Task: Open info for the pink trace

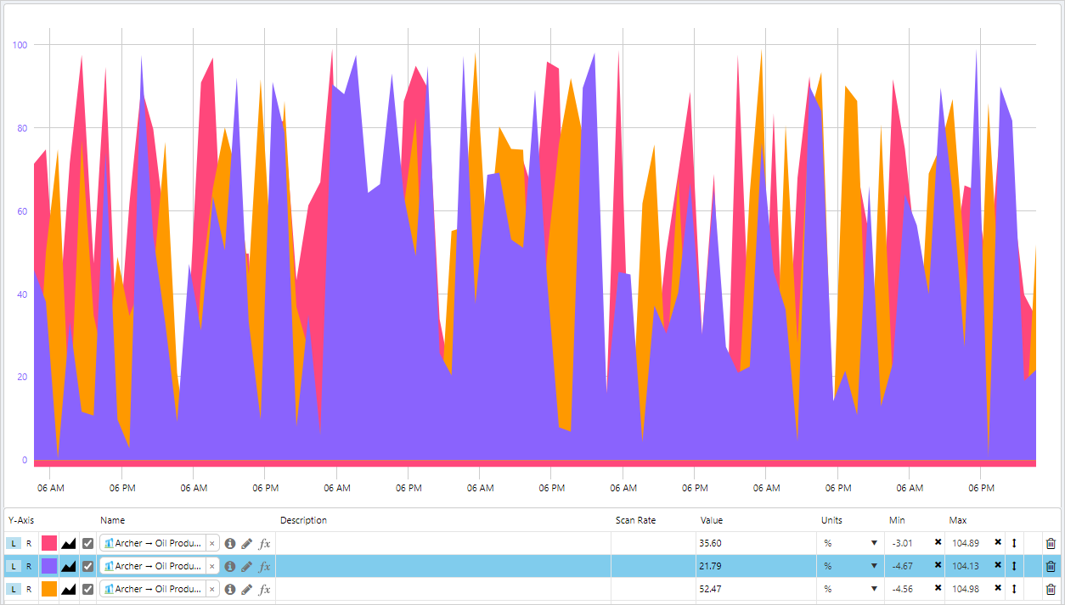Action: [230, 543]
